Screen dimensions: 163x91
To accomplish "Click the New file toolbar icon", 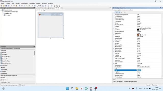I will [x=1, y=6].
